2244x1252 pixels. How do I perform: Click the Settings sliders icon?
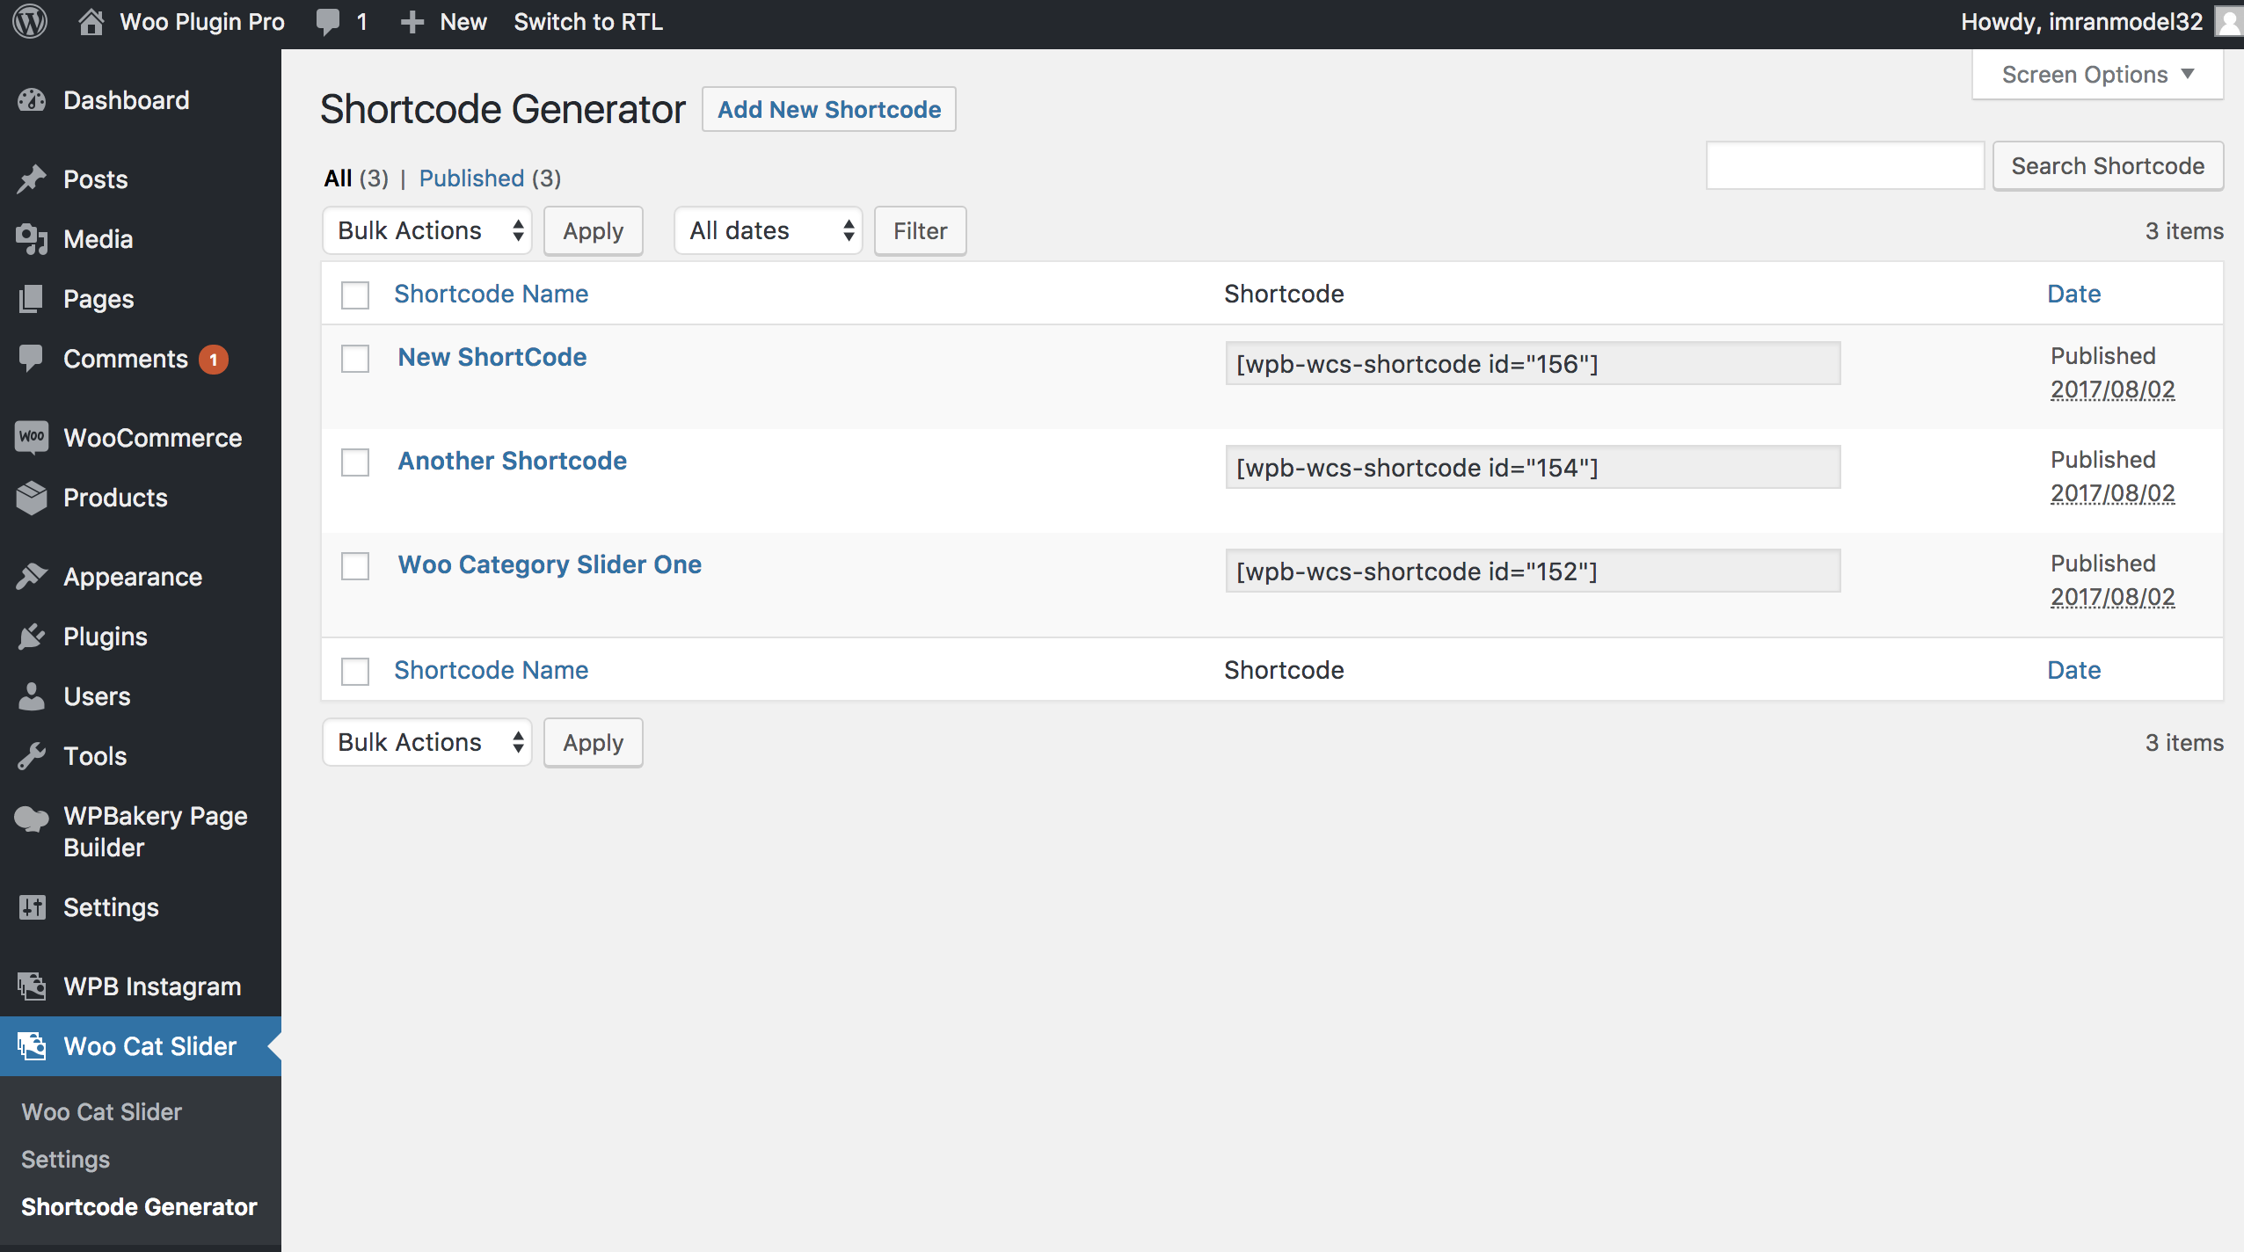click(32, 907)
